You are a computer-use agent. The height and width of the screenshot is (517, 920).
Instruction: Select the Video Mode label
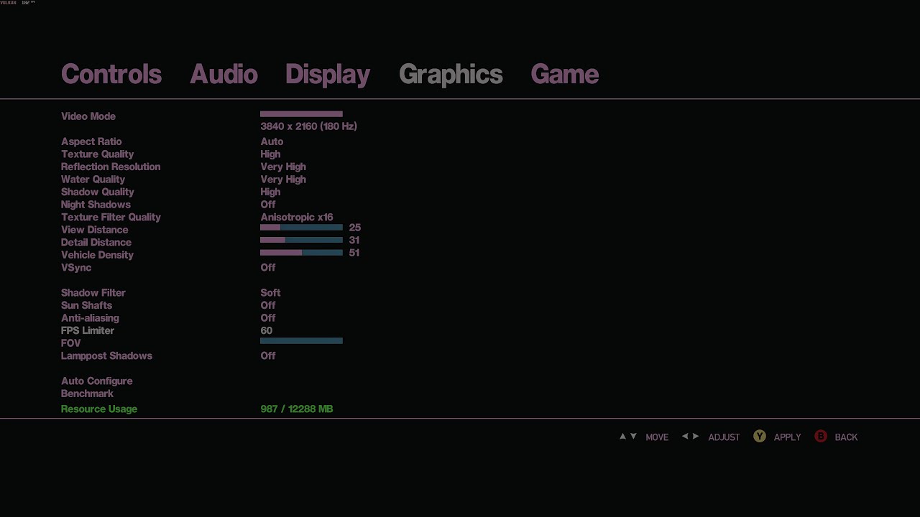[x=88, y=116]
